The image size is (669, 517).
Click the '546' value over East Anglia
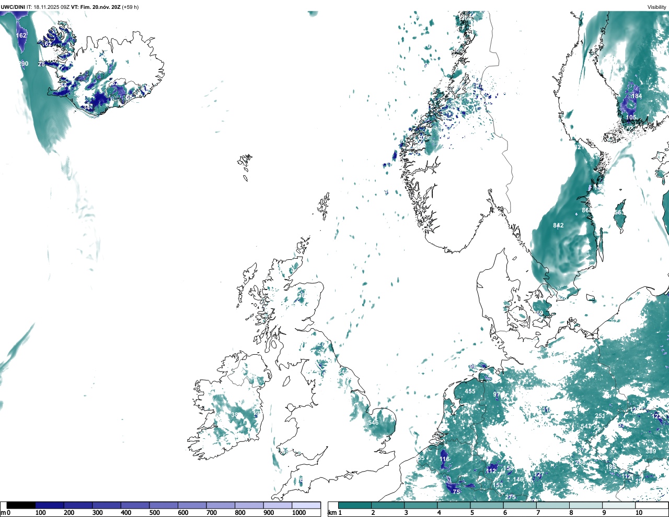373,423
